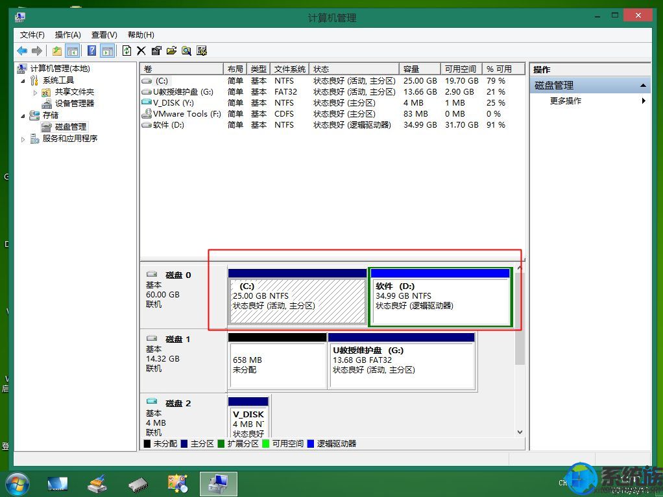Sort by the 状态 column header

tap(354, 69)
